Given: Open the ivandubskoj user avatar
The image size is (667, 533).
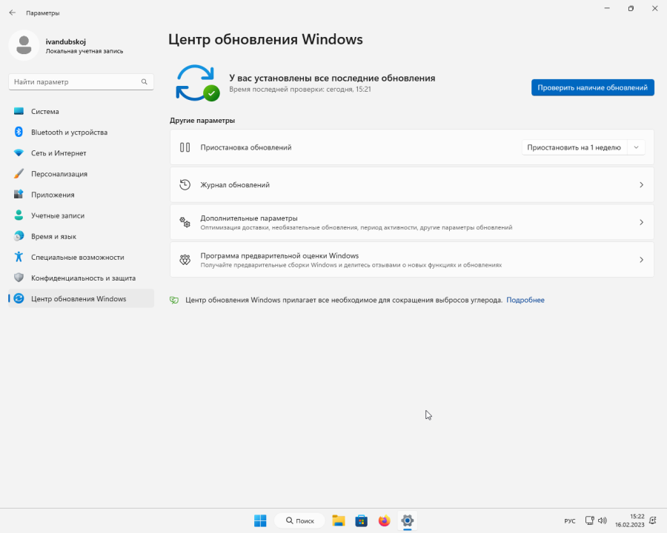Looking at the screenshot, I should [x=24, y=45].
